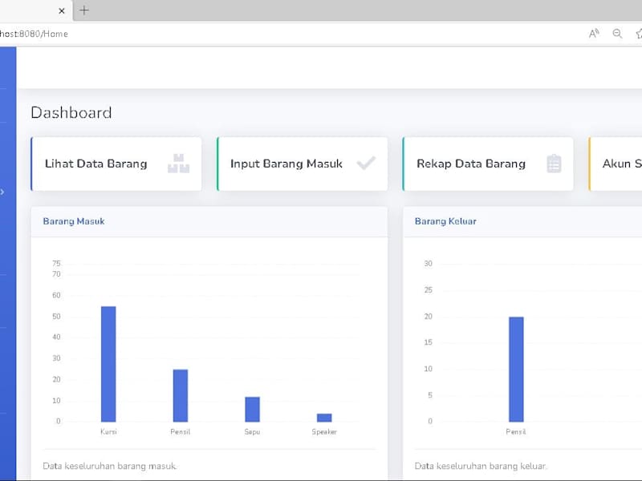
Task: Click the clipboard icon on Rekap Data Barang
Action: (554, 164)
